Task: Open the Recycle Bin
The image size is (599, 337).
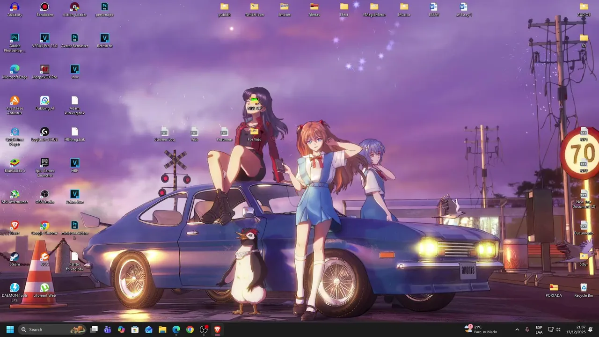Action: (584, 291)
